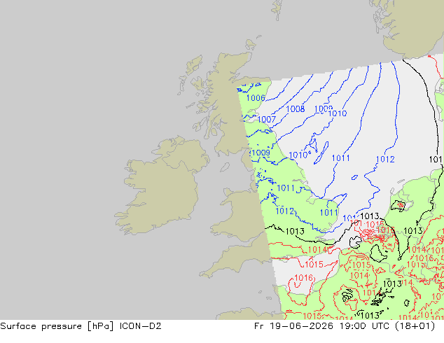
Task: Click the 1012 label over the North Sea
Action: (385, 160)
